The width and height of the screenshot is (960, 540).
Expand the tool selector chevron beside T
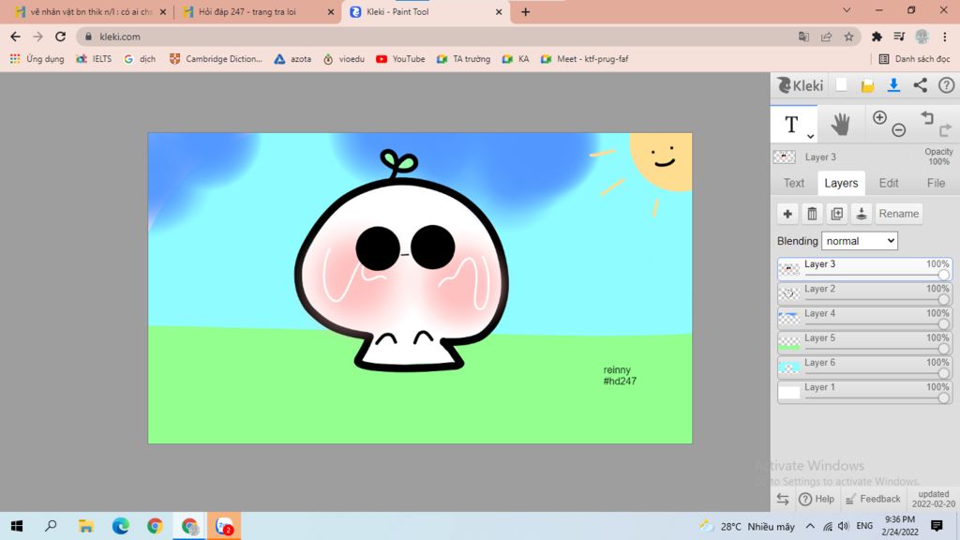pos(810,136)
